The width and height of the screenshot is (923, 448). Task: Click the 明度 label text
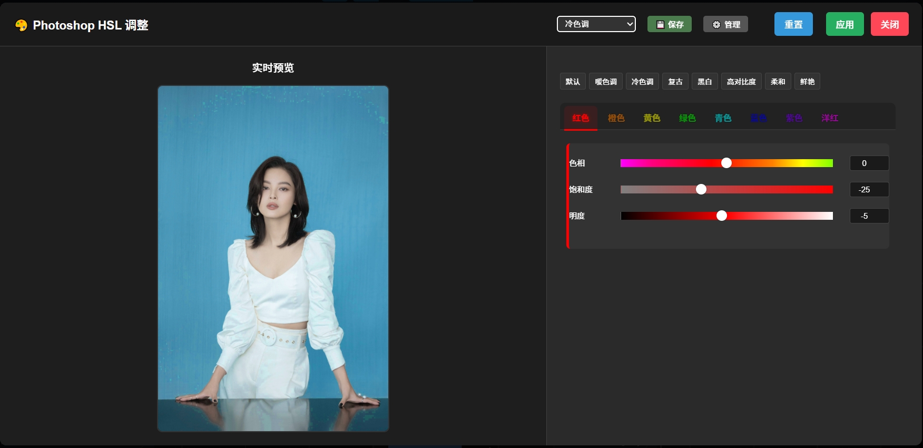click(577, 216)
